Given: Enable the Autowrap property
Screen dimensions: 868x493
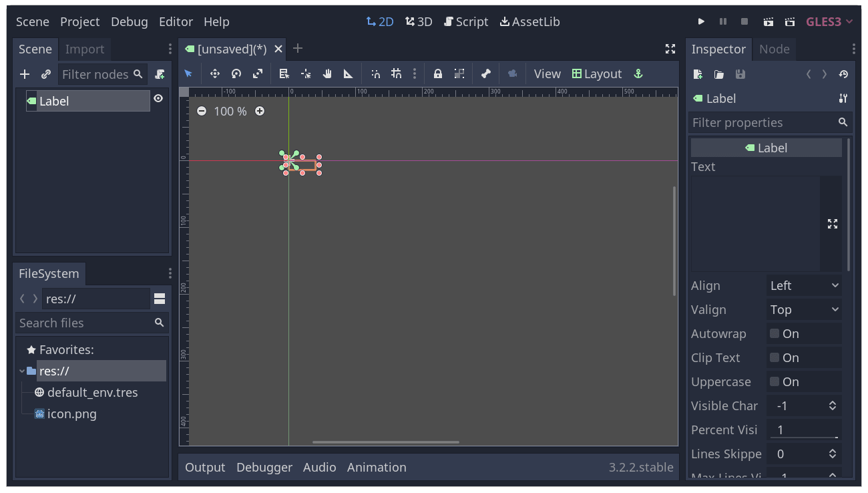Looking at the screenshot, I should tap(775, 333).
